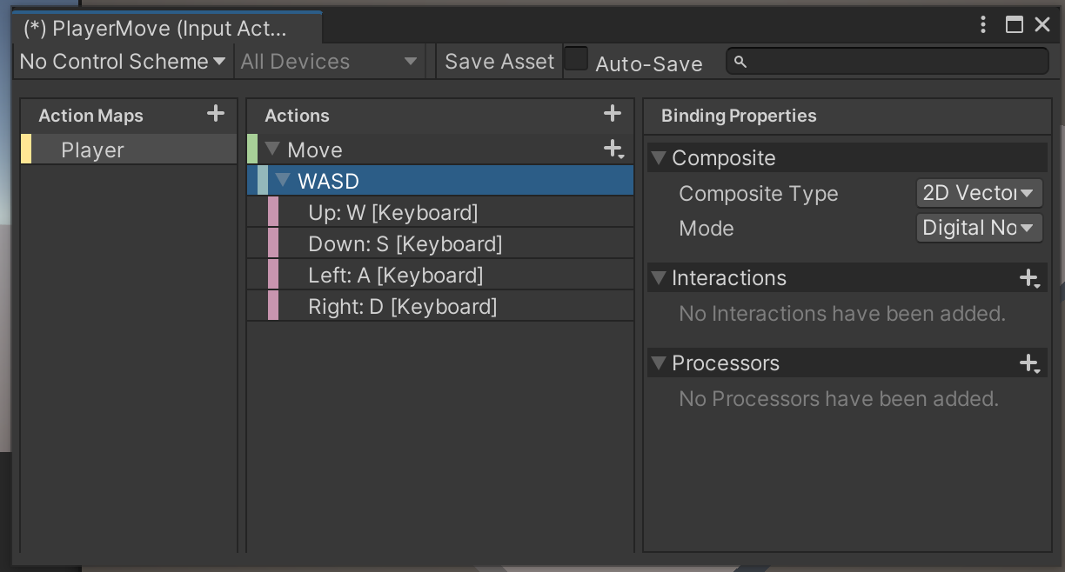The height and width of the screenshot is (572, 1065).
Task: Collapse the Move action tree
Action: pos(272,150)
